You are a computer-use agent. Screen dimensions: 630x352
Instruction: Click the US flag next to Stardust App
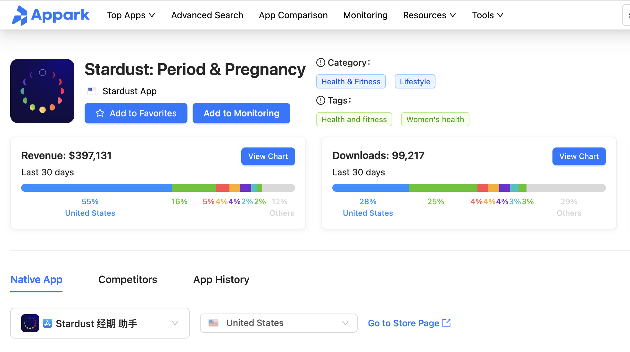pyautogui.click(x=92, y=91)
